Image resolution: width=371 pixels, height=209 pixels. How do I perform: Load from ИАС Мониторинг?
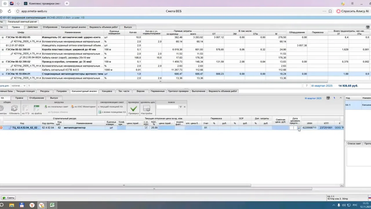83,107
